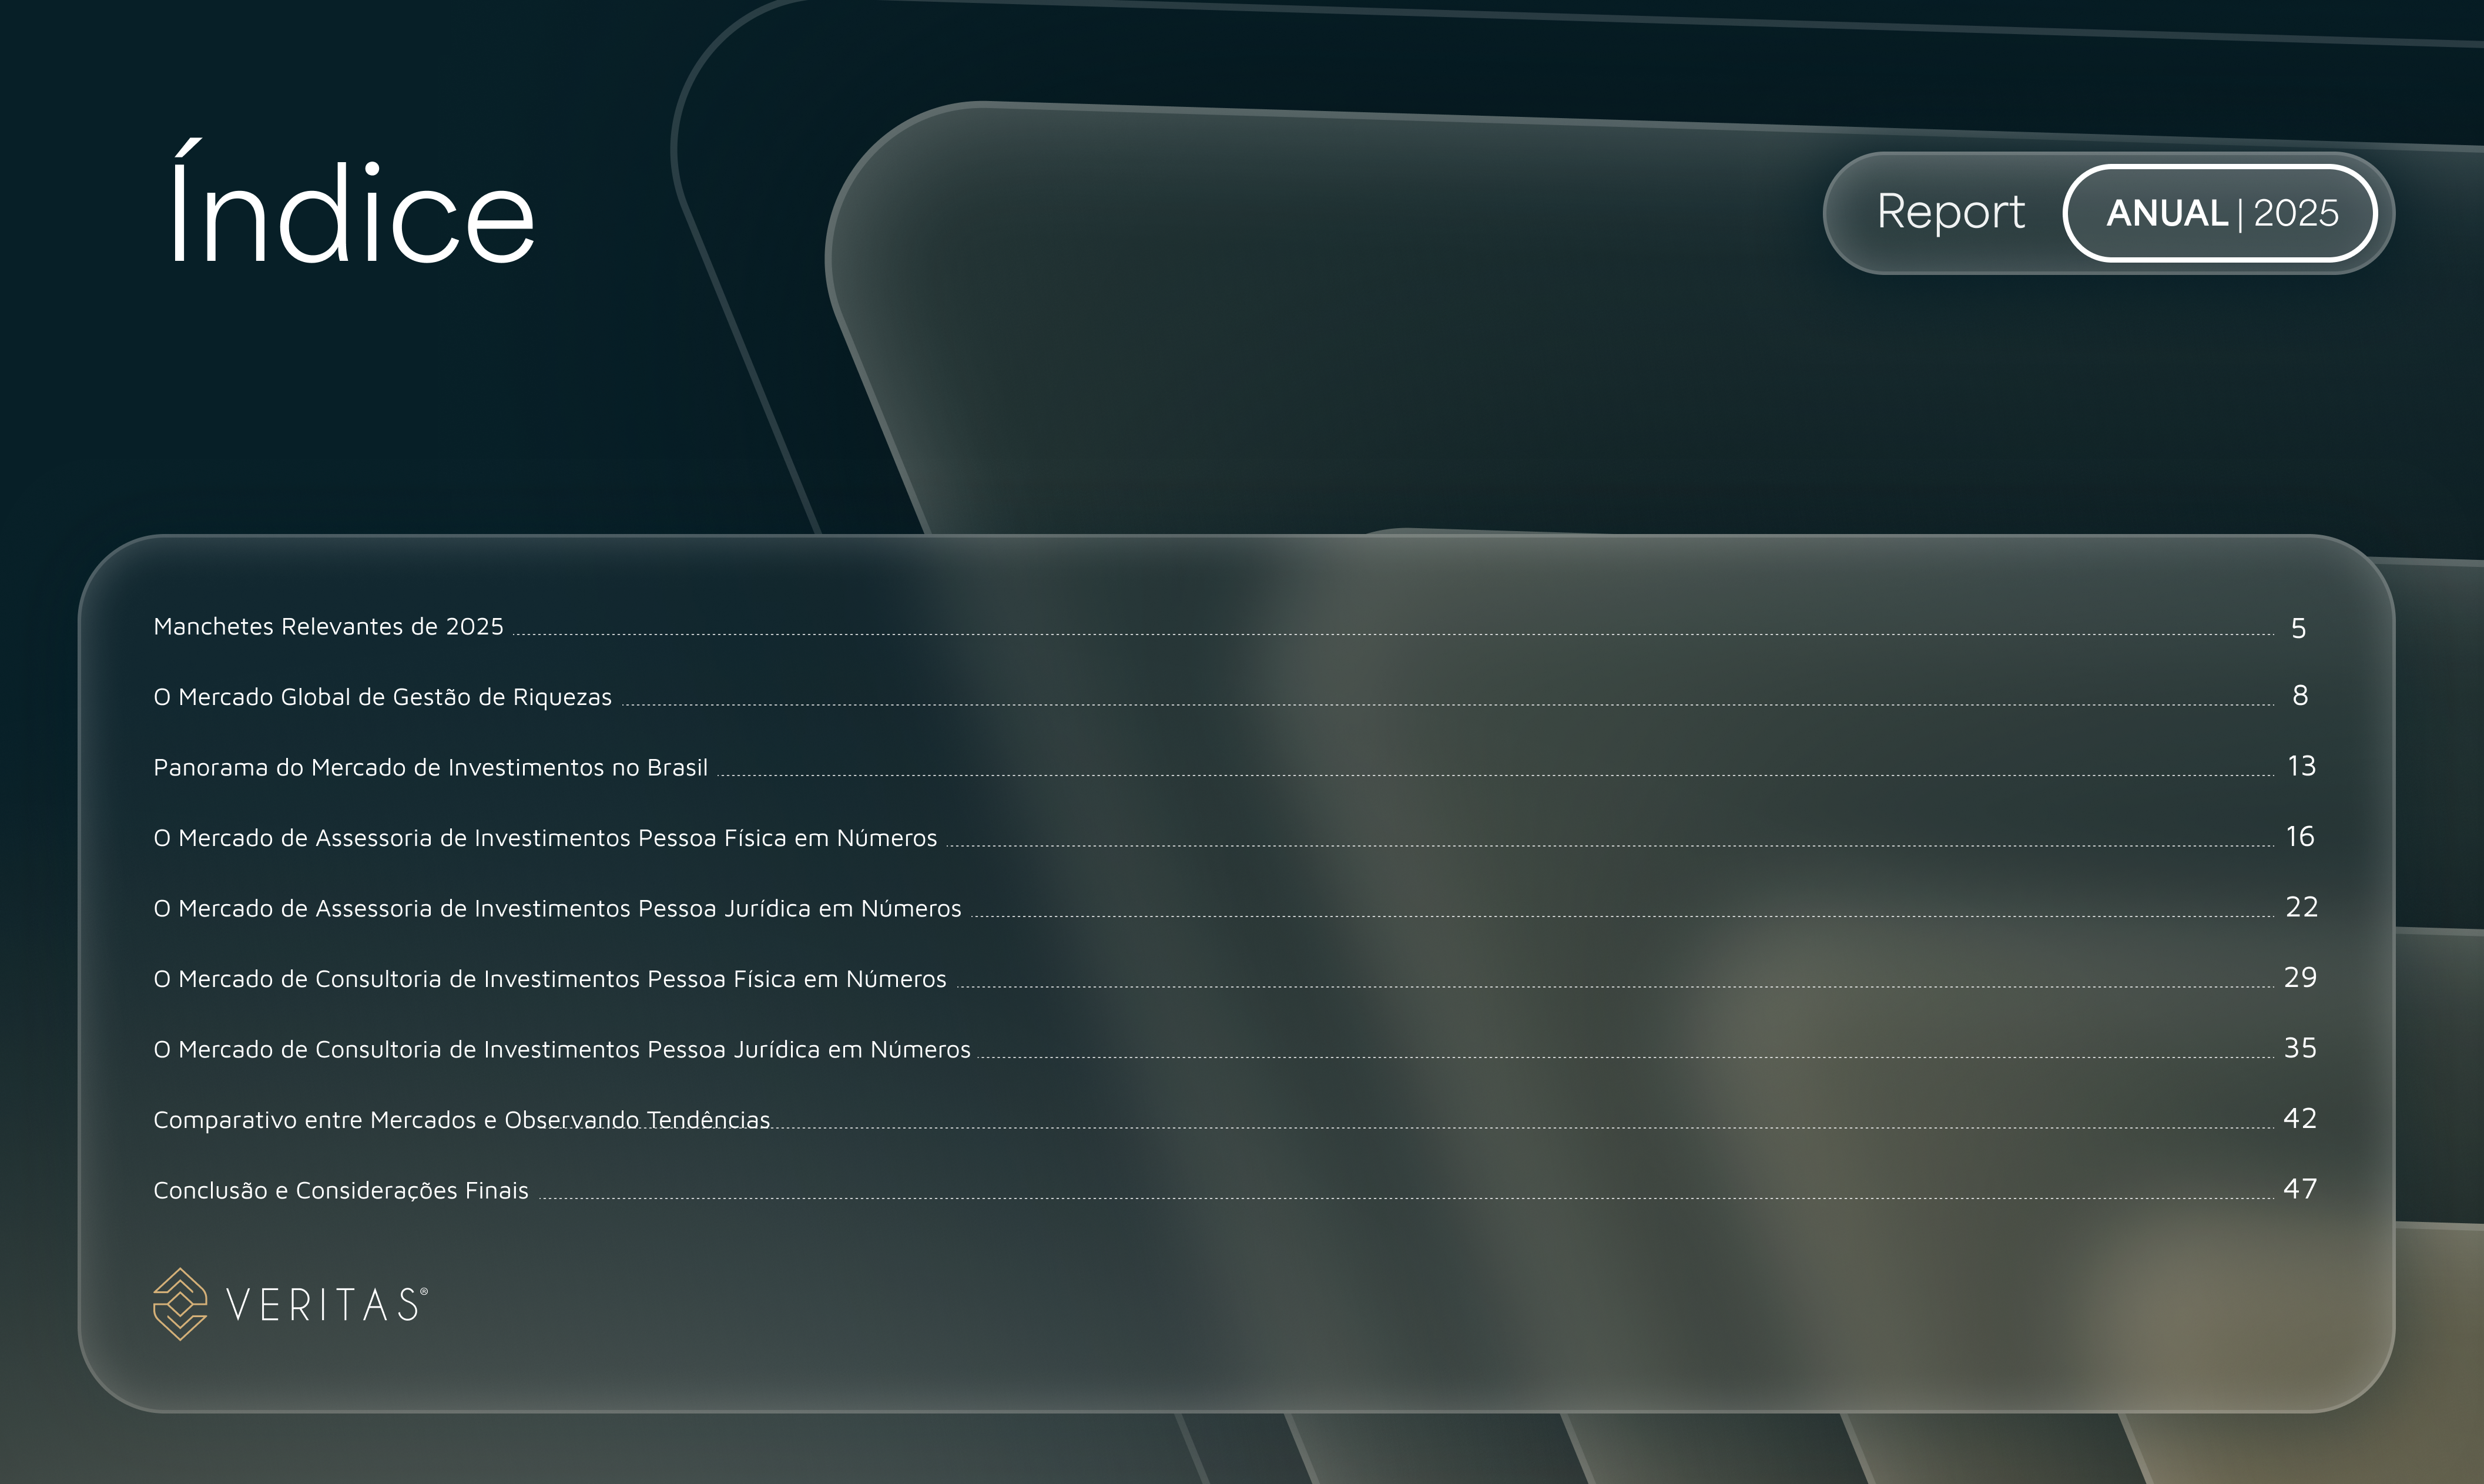The height and width of the screenshot is (1484, 2484).
Task: Click page number 47
Action: click(2300, 1189)
